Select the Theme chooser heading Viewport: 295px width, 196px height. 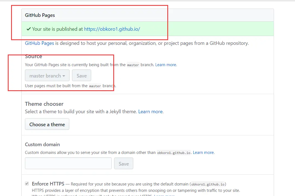point(44,104)
